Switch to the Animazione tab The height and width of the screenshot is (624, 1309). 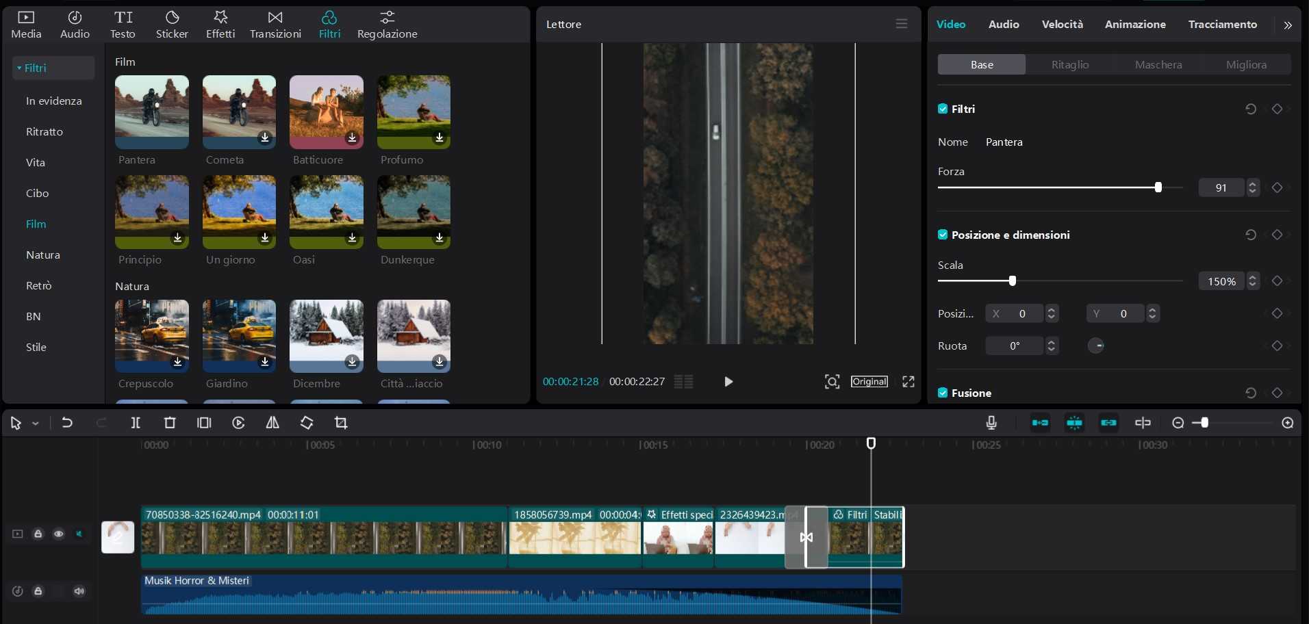[1135, 24]
